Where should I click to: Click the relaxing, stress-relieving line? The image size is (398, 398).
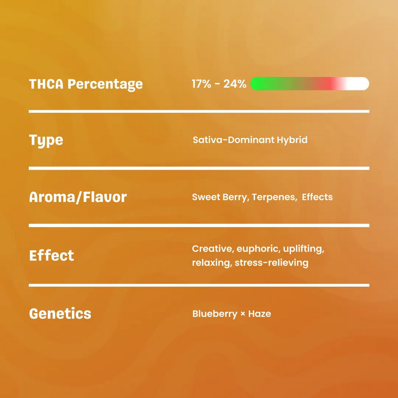tap(250, 263)
